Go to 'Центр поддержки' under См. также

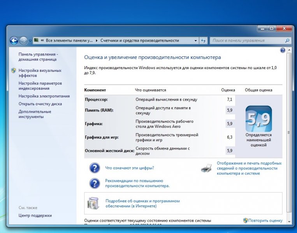pyautogui.click(x=35, y=216)
